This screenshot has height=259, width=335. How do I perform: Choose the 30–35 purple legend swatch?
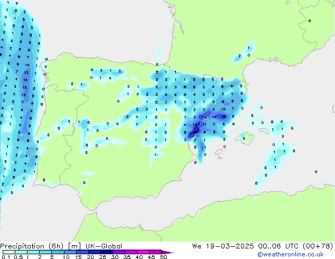click(119, 252)
